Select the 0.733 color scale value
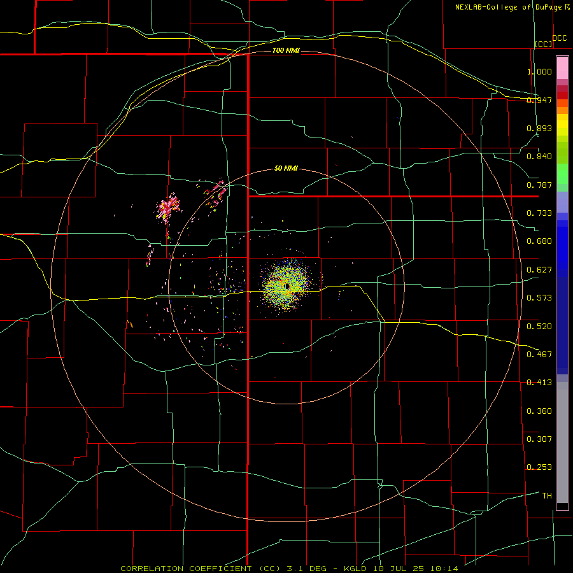The height and width of the screenshot is (573, 573). coord(539,213)
